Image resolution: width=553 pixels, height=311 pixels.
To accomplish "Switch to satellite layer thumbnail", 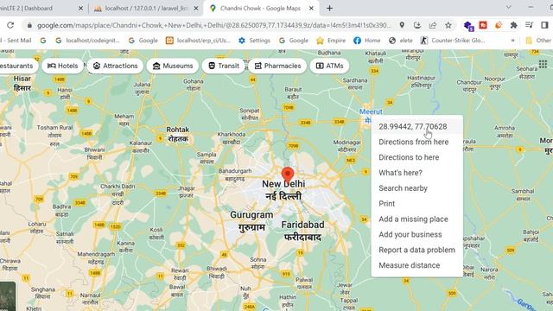I will 8,296.
